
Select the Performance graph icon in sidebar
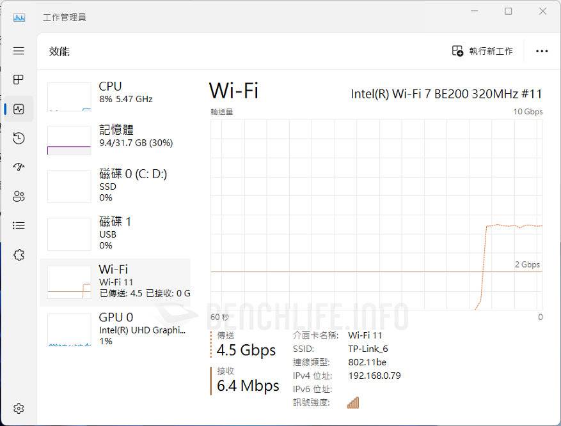click(x=19, y=109)
